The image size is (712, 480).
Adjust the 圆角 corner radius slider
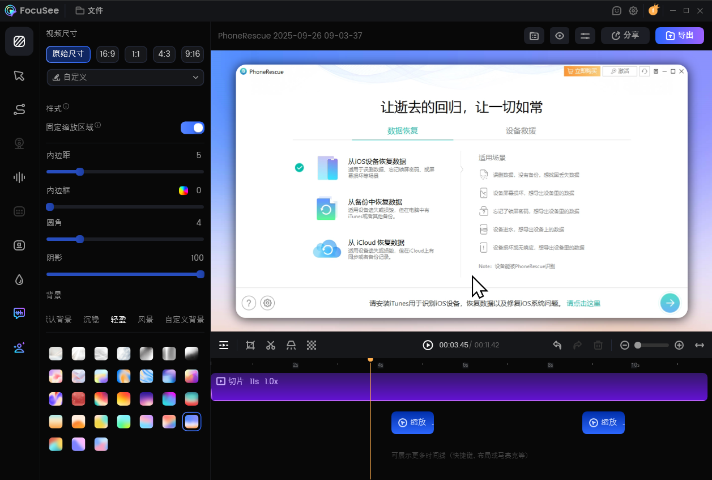pyautogui.click(x=125, y=239)
